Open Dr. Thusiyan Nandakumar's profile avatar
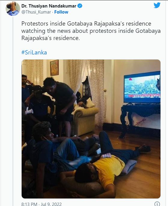Screen dimensions: 168x206 [x=13, y=9]
